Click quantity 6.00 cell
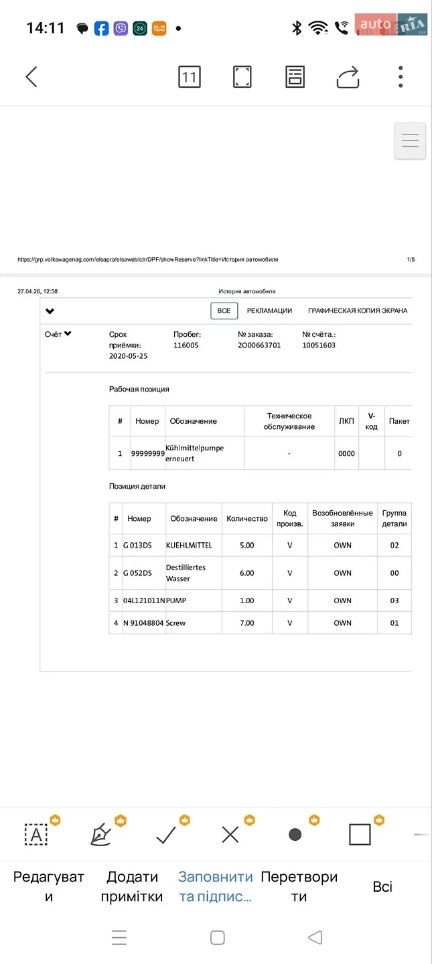The image size is (432, 964). [247, 573]
